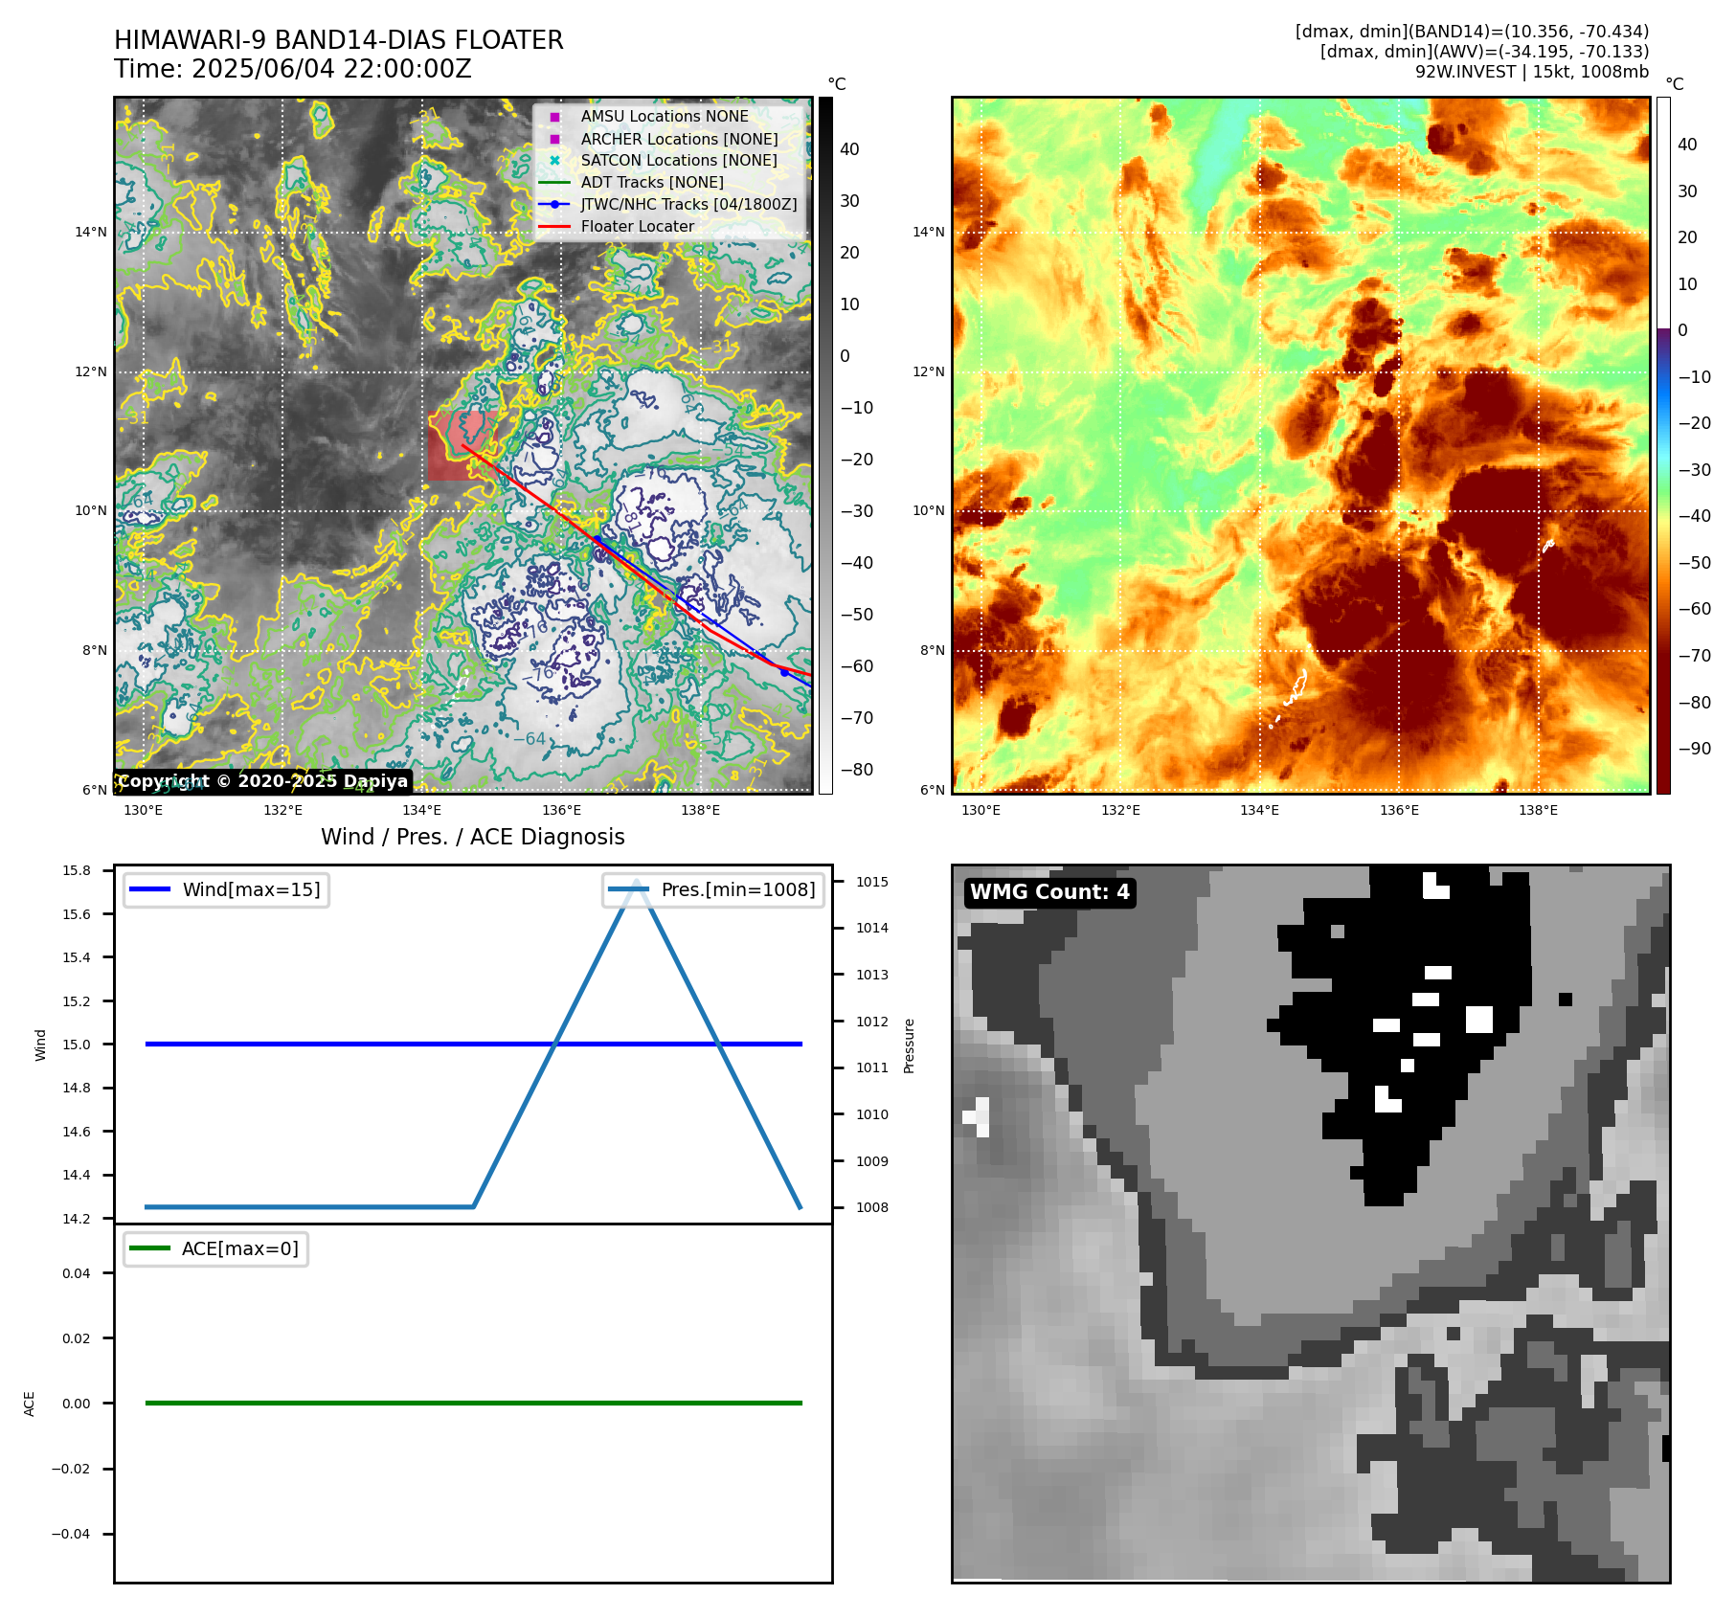The height and width of the screenshot is (1618, 1736).
Task: Click the 15.8 tick on wind axis
Action: point(77,870)
